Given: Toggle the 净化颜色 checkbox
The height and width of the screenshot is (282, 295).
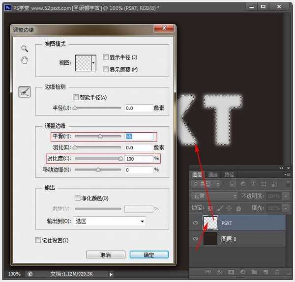Looking at the screenshot, I should [x=77, y=198].
